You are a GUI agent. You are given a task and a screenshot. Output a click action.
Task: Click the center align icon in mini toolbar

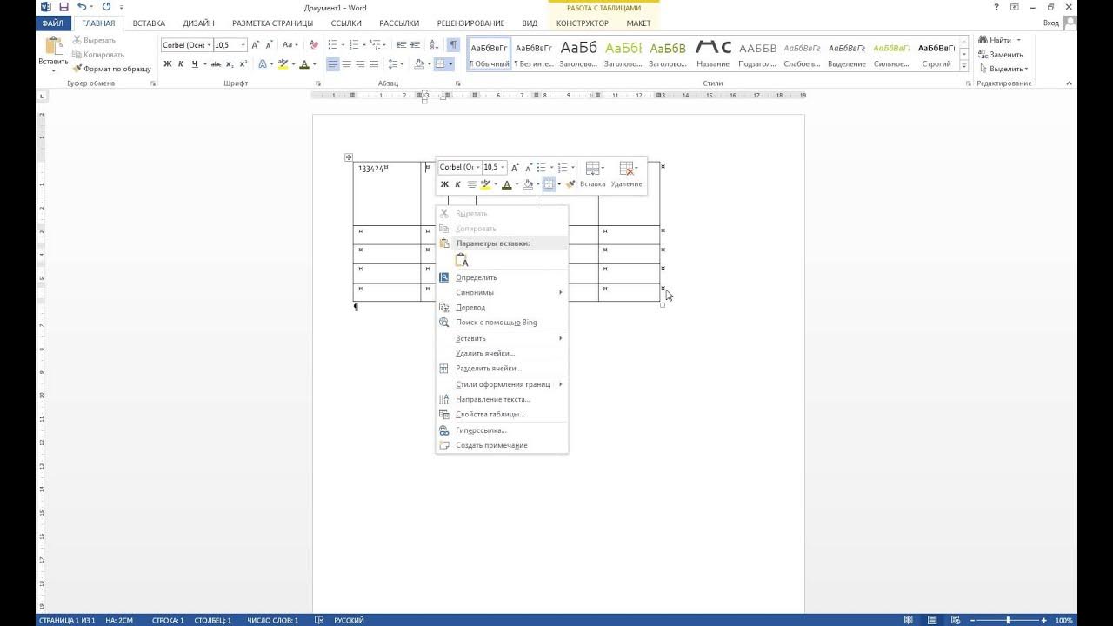471,184
